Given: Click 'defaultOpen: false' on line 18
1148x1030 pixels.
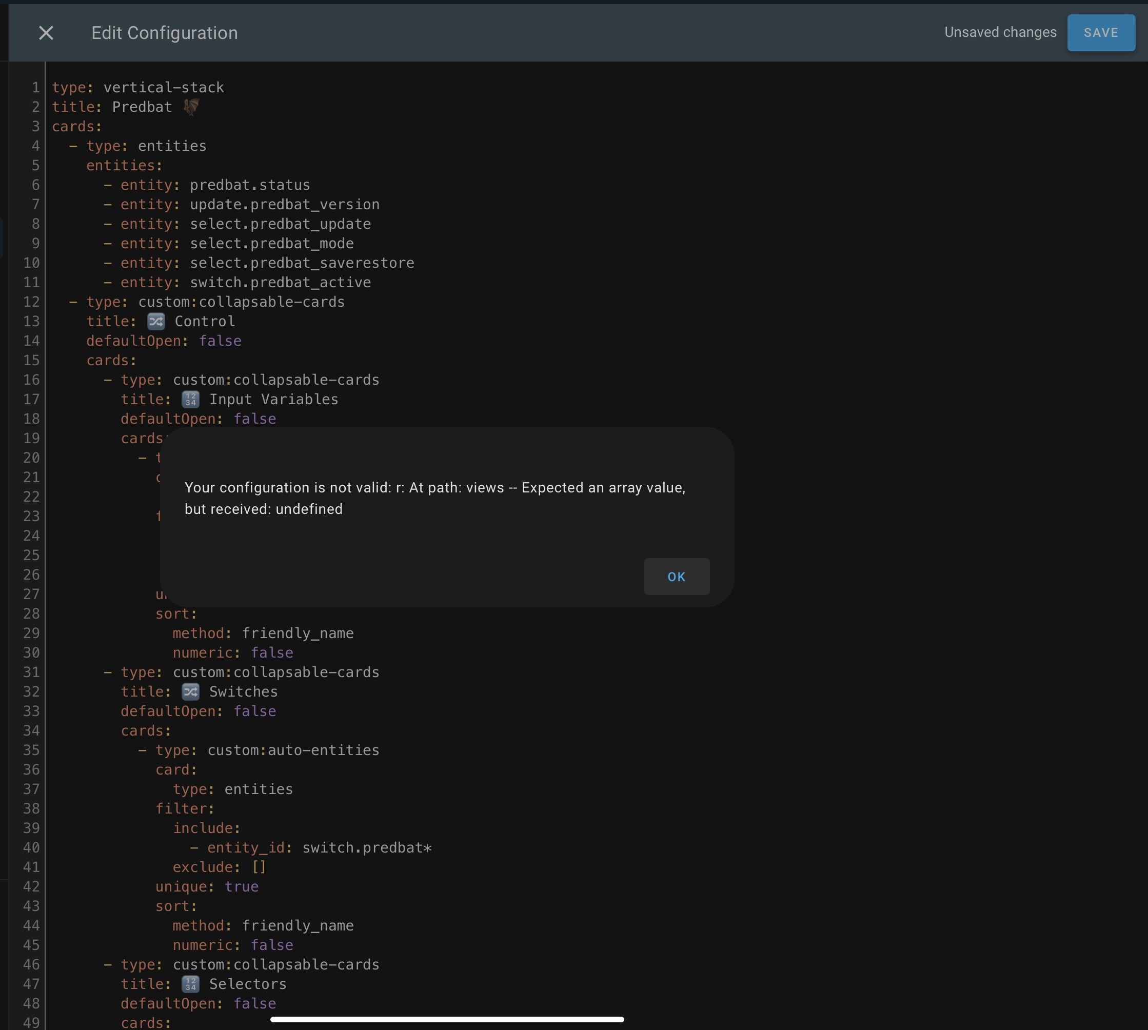Looking at the screenshot, I should 199,419.
